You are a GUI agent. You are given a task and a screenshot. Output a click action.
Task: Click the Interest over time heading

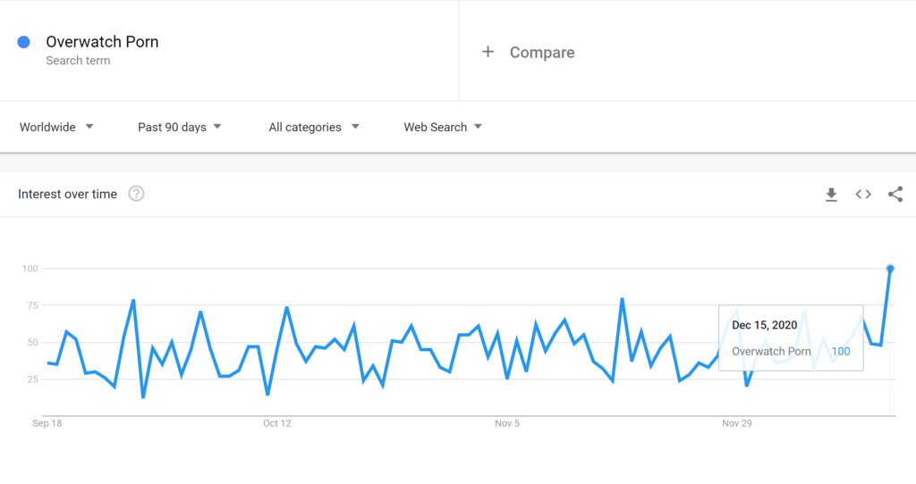click(x=67, y=194)
